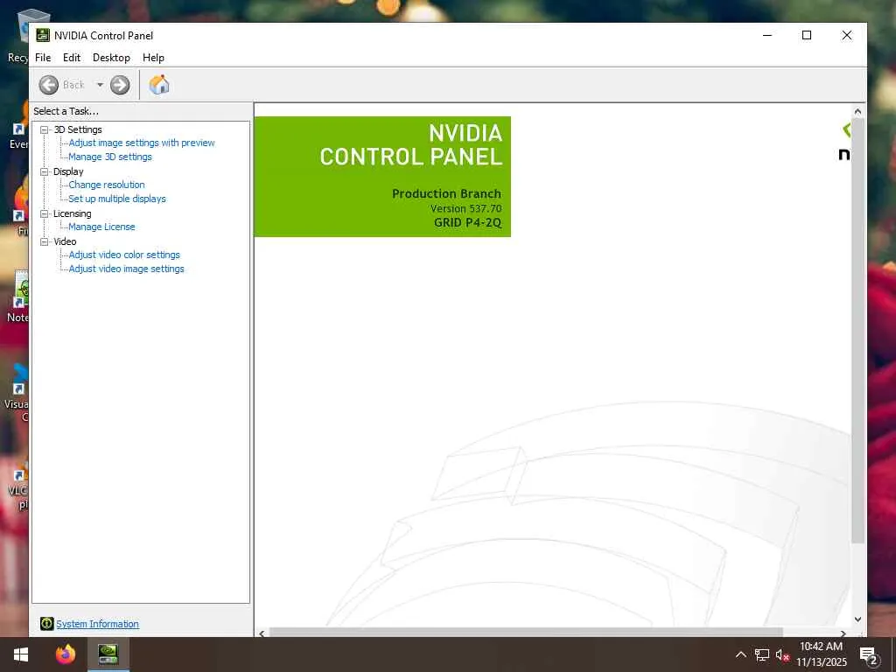Screen dimensions: 896x672
Task: Click the System Information icon
Action: [47, 624]
